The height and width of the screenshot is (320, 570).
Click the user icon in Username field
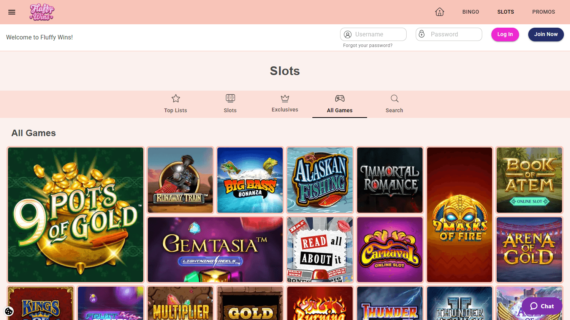348,35
